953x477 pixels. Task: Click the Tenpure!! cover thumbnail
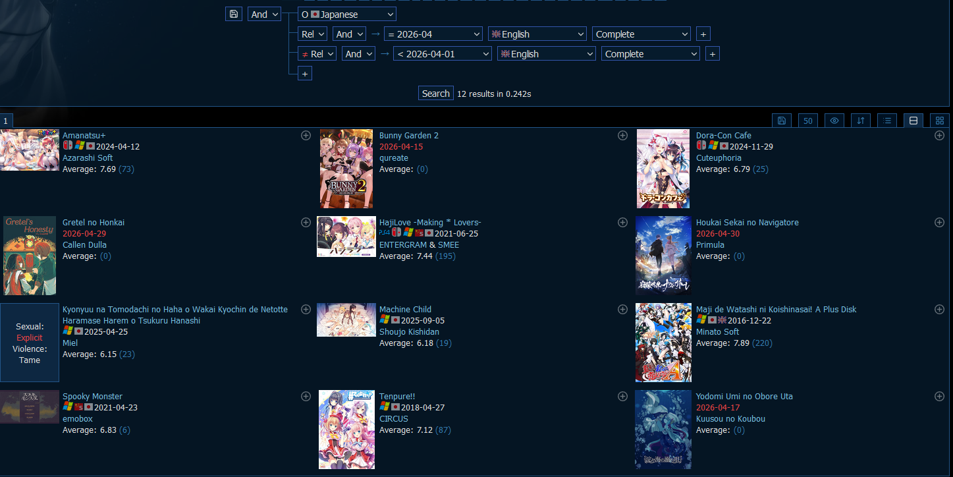coord(346,430)
